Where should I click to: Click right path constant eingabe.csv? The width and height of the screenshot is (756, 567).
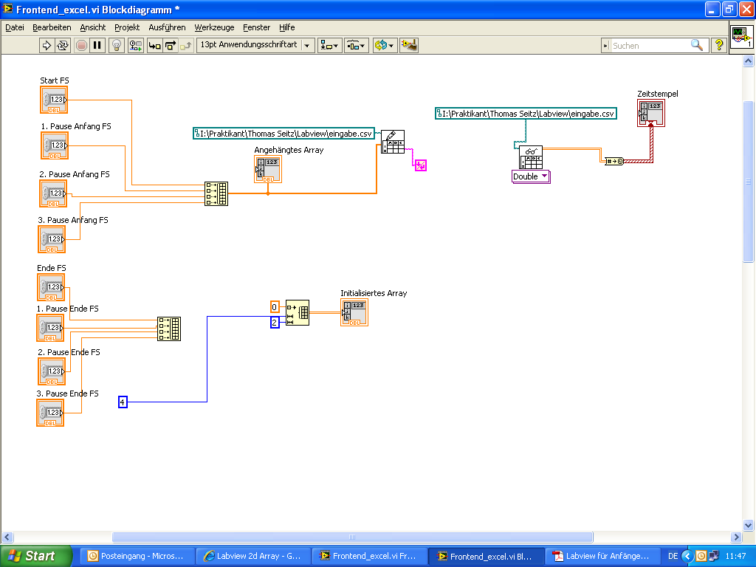(x=526, y=114)
